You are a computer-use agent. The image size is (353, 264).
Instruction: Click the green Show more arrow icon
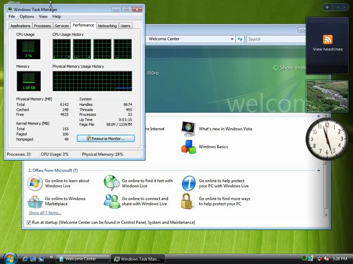coord(275,68)
